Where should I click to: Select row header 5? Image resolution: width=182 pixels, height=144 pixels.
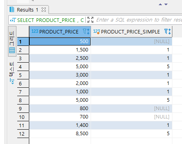point(23,75)
